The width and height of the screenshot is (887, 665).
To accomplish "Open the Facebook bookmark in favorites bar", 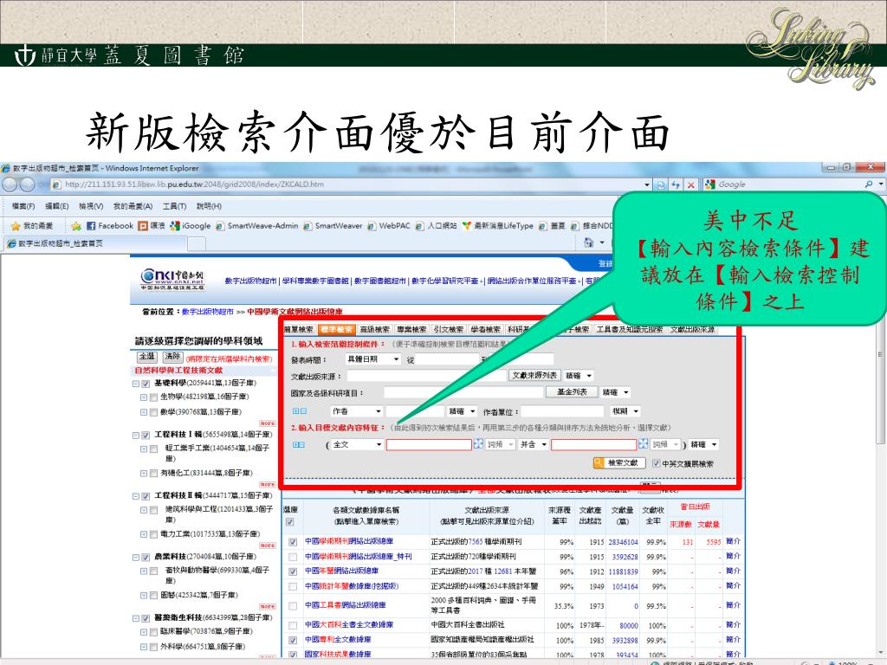I will [110, 226].
